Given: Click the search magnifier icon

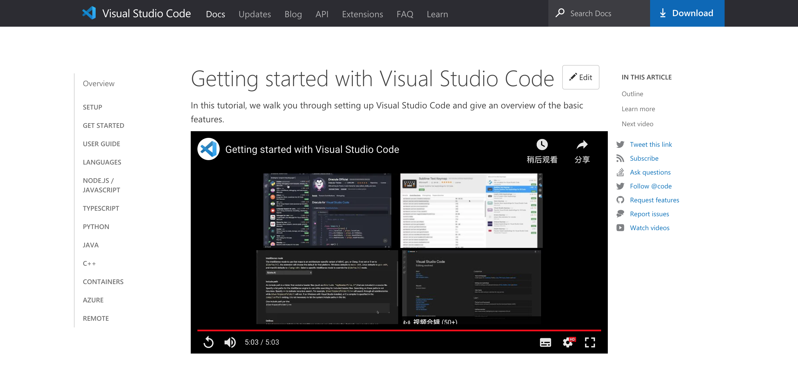Looking at the screenshot, I should tap(560, 13).
